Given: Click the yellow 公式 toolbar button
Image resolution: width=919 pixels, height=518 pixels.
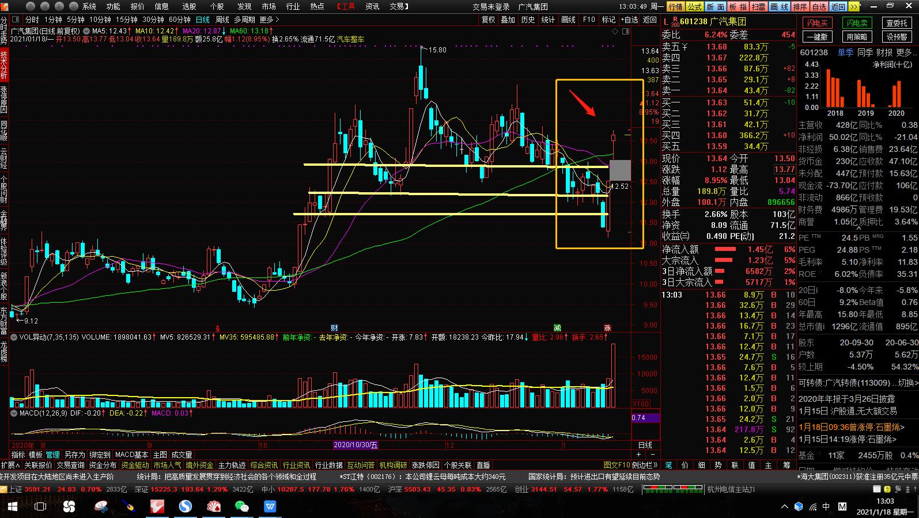Looking at the screenshot, I should [x=694, y=6].
